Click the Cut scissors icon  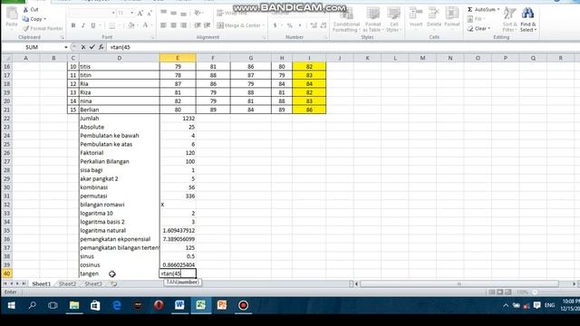25,10
